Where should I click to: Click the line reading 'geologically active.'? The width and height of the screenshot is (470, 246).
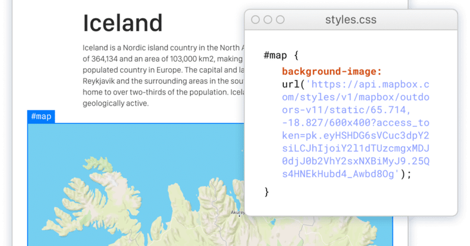click(x=116, y=103)
